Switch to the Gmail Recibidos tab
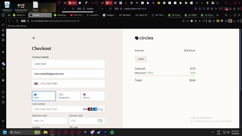 [x=126, y=15]
